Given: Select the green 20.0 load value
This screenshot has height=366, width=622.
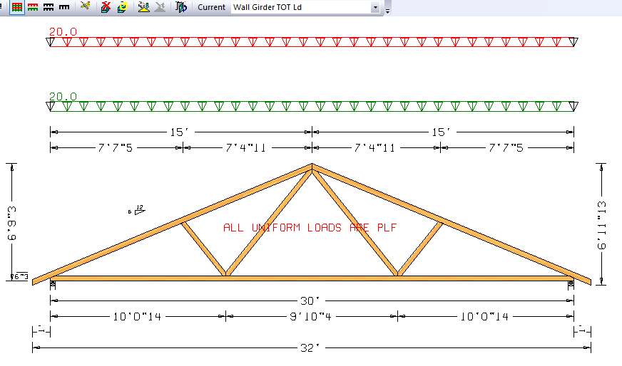Looking at the screenshot, I should [x=63, y=96].
